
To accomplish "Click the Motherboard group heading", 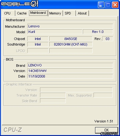I will click(x=15, y=20).
